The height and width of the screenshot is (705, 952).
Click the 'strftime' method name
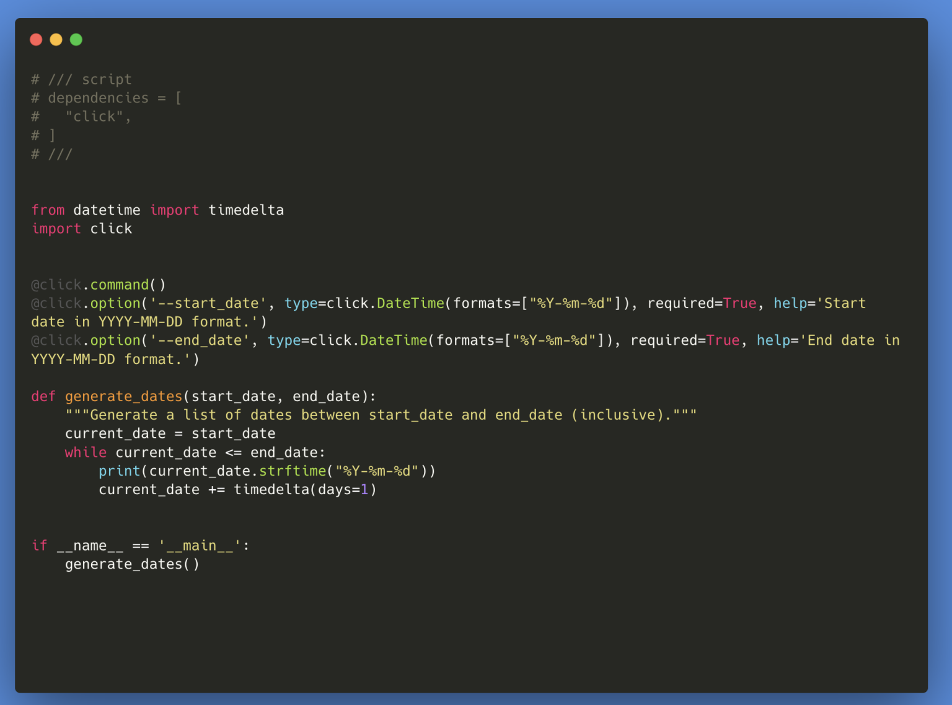[292, 471]
